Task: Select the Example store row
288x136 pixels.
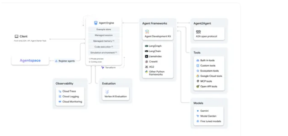Action: click(x=104, y=29)
